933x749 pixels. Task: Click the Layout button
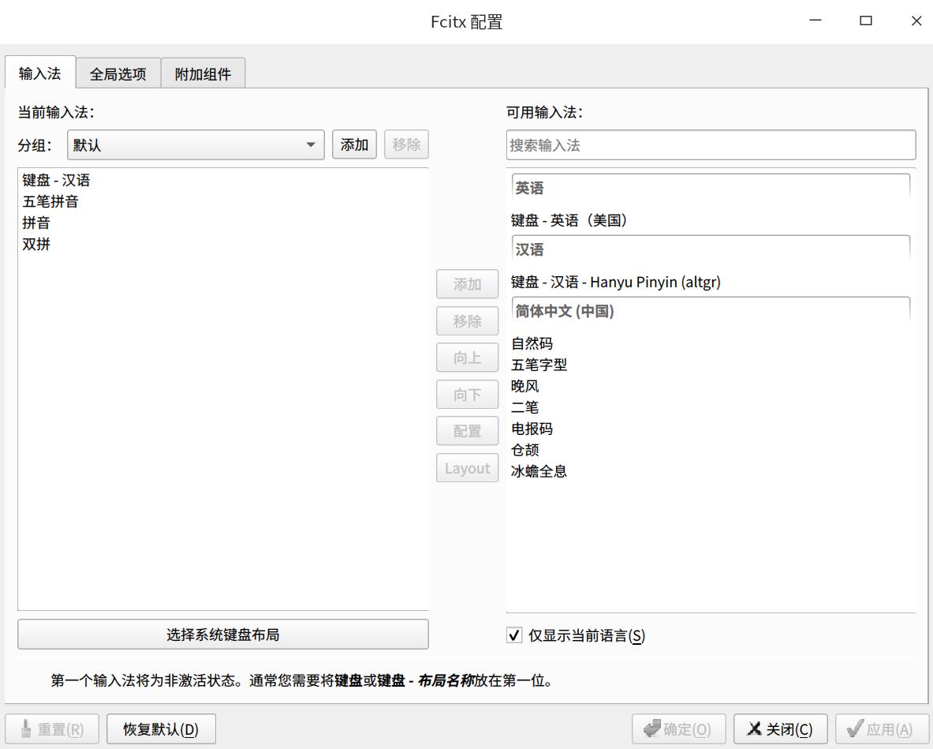tap(467, 467)
